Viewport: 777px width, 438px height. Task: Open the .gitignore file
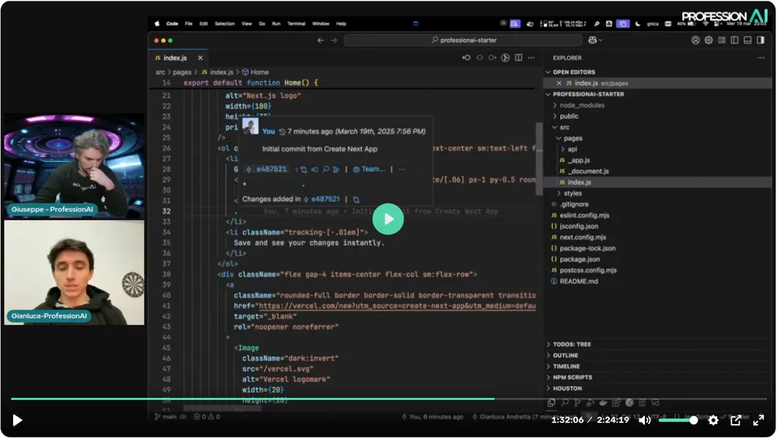pos(574,204)
